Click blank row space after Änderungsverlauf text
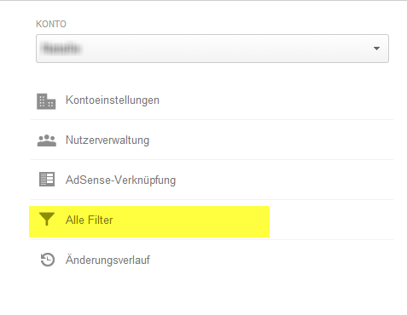407x315 pixels. [271, 260]
